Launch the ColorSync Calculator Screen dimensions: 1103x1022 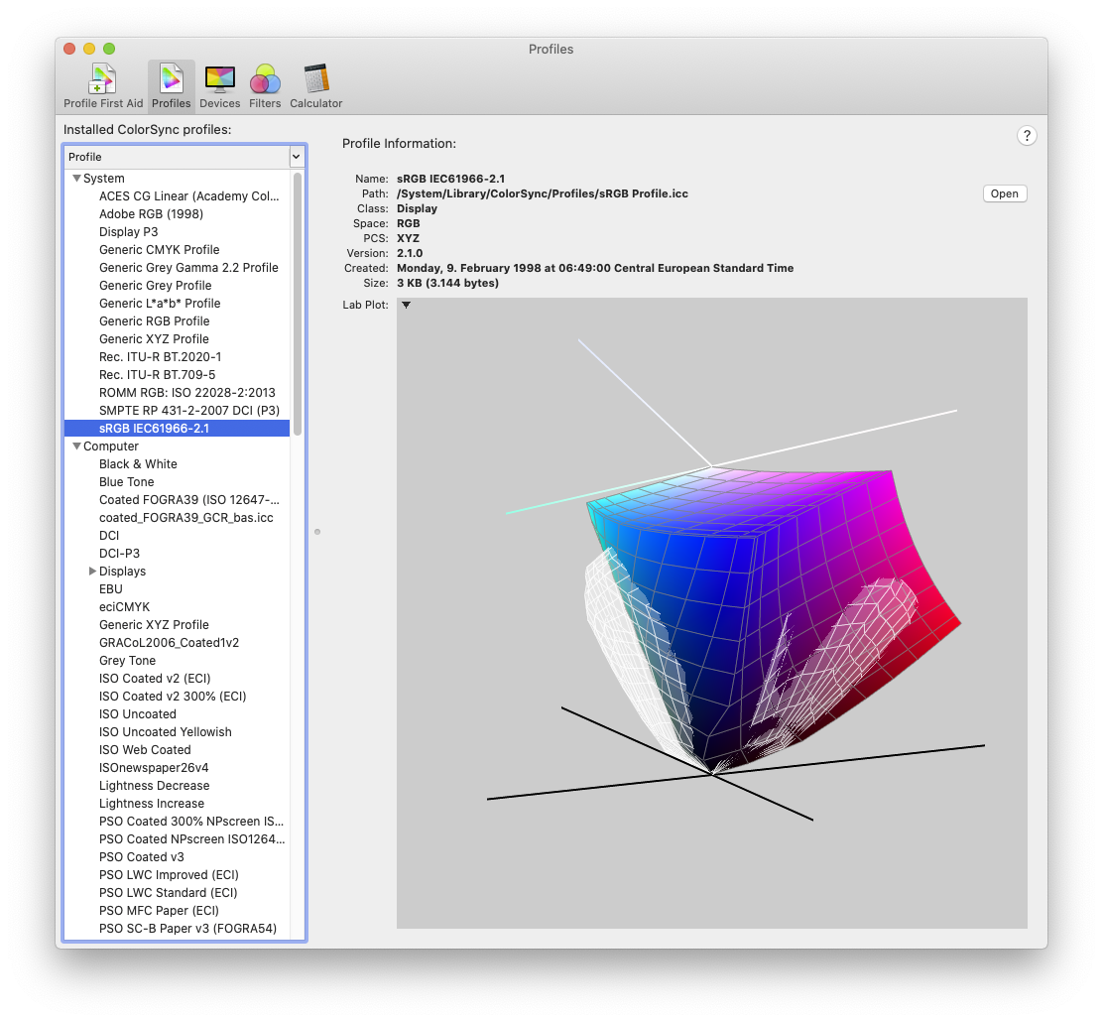click(315, 79)
